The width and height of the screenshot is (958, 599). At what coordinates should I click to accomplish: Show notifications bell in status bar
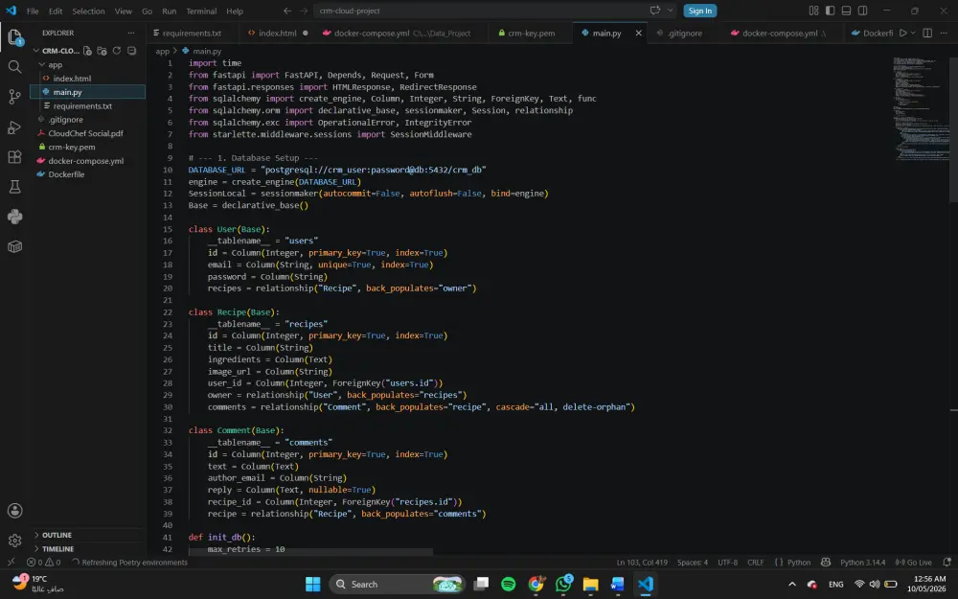coord(947,563)
